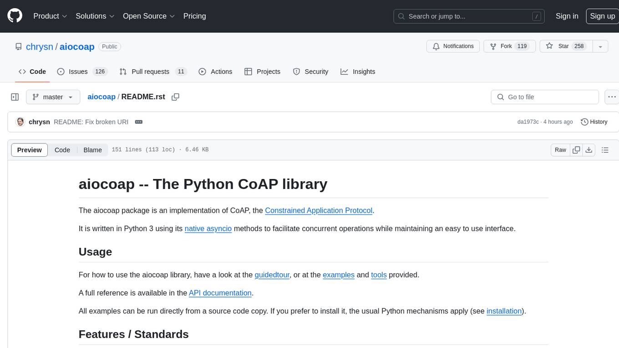Click the Notifications bell button

[453, 46]
